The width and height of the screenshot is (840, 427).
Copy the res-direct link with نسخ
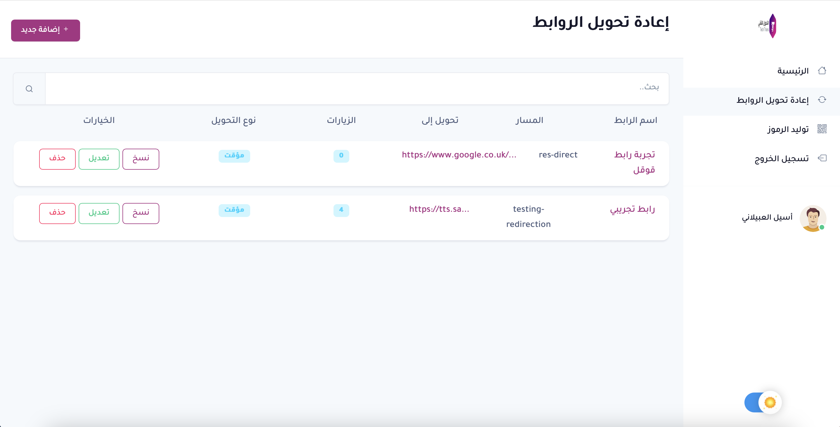(x=141, y=159)
